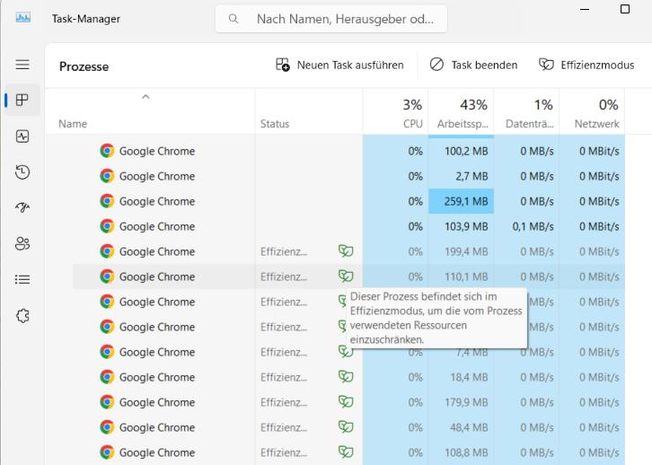Sort by Arbeitsspeicher column header
652x465 pixels.
[461, 113]
